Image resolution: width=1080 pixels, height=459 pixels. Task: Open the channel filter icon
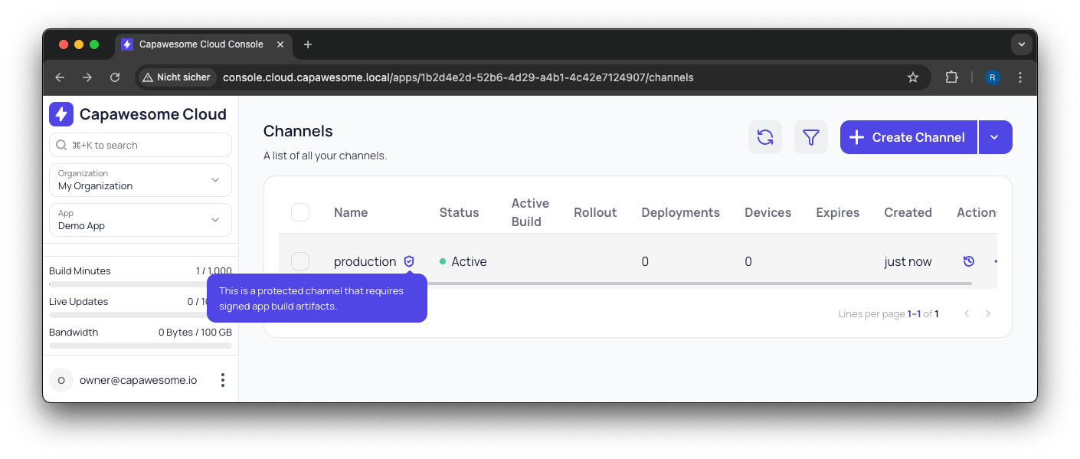click(x=810, y=137)
